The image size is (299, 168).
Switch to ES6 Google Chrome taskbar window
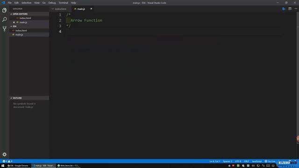click(18, 166)
